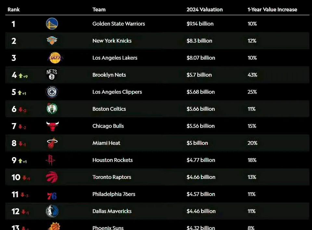The image size is (312, 230).
Task: Click the Golden State Warriors logo
Action: (52, 24)
